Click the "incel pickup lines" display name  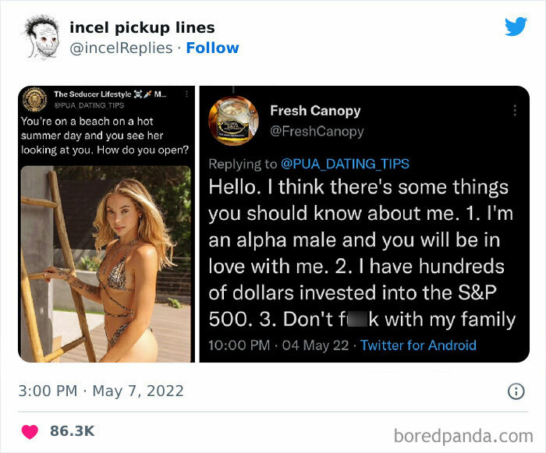(141, 27)
